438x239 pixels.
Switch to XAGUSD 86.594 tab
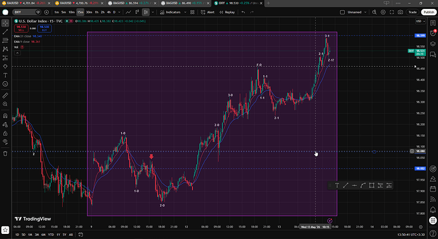133,3
